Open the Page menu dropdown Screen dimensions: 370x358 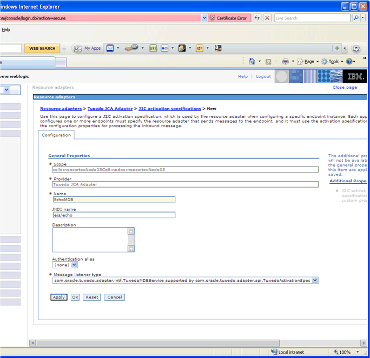[318, 62]
